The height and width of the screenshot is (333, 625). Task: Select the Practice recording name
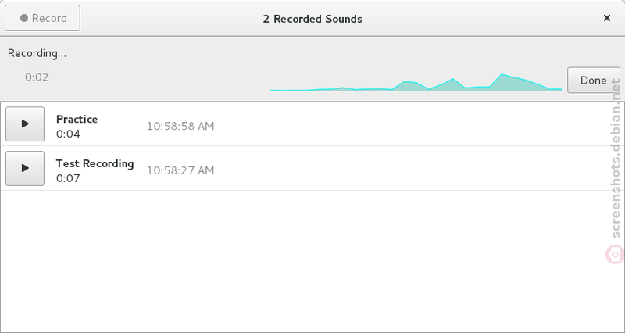point(77,120)
